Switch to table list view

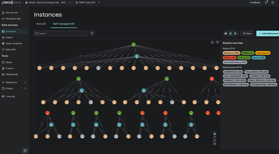pyautogui.click(x=226, y=33)
